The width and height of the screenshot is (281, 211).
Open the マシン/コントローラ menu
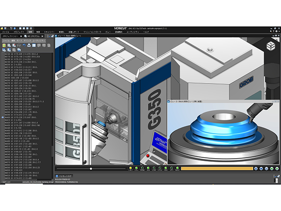click(92, 32)
